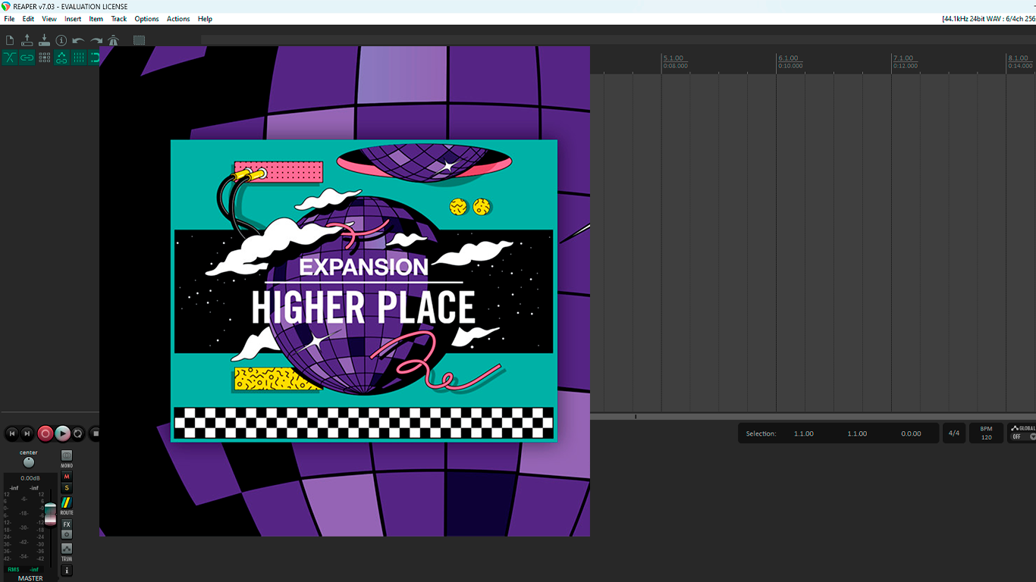
Task: Click the 7.1.00 ruler marker
Action: click(x=903, y=58)
